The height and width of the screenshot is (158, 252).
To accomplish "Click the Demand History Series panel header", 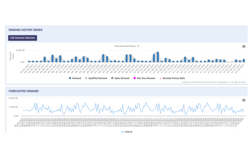I will [x=25, y=30].
